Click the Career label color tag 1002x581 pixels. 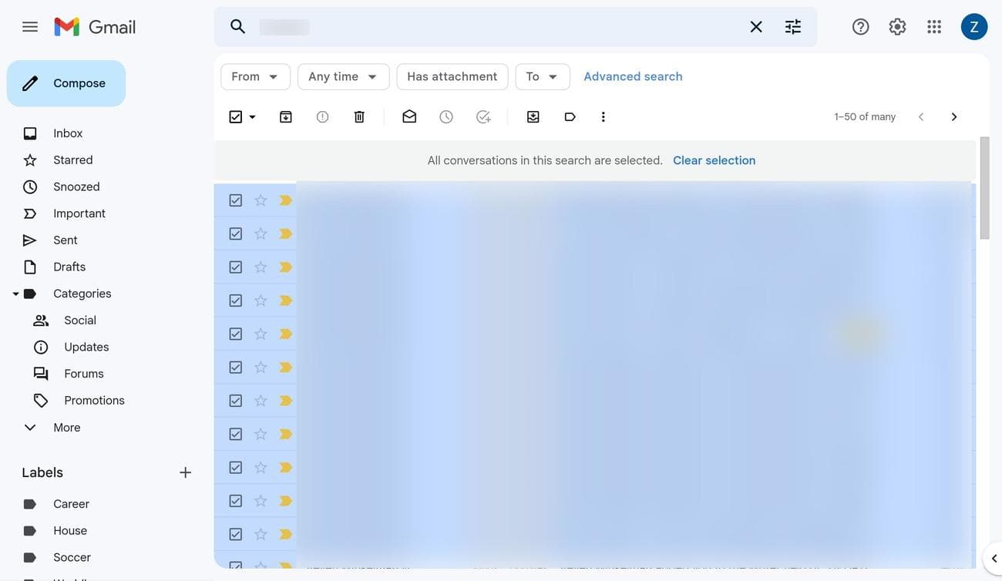click(x=30, y=504)
